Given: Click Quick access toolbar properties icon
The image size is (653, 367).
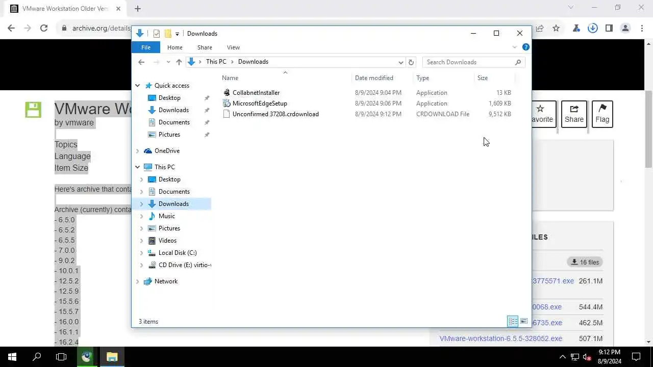Looking at the screenshot, I should coord(157,34).
